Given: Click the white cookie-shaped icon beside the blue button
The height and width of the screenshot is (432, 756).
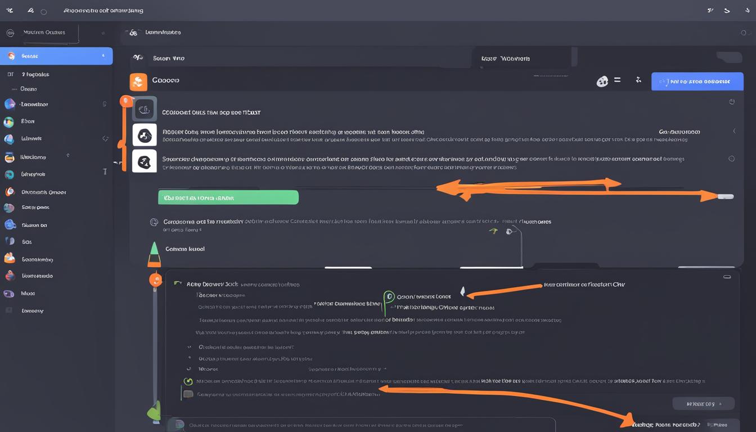Looking at the screenshot, I should point(602,82).
